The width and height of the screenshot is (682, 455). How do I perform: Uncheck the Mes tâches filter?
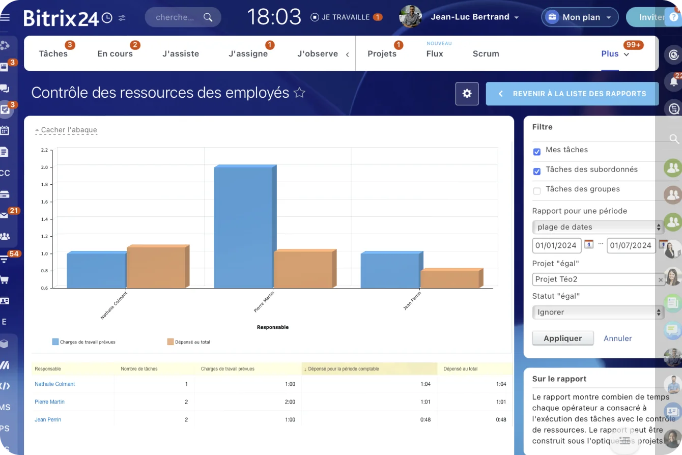[537, 151]
